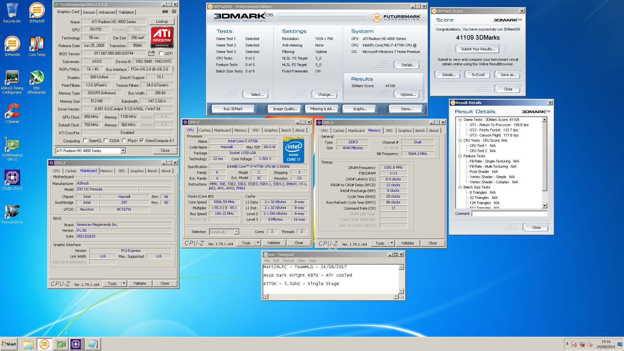
Task: Open the Recycle Bin desktop icon
Action: [x=12, y=13]
